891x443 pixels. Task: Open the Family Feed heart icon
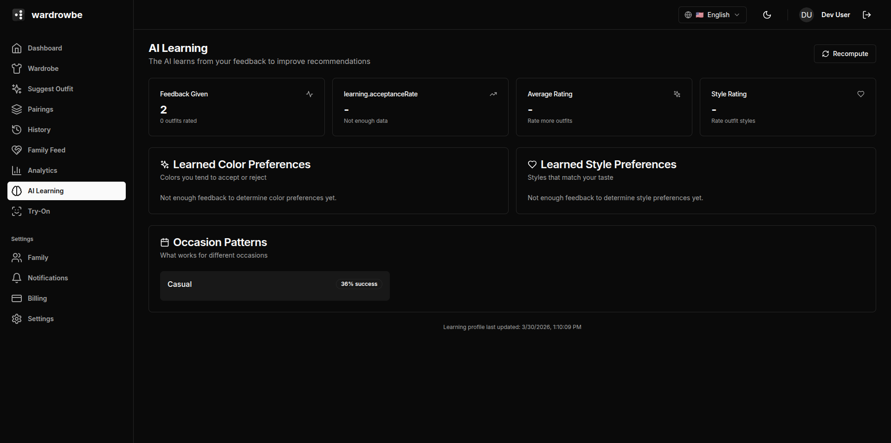[x=17, y=150]
